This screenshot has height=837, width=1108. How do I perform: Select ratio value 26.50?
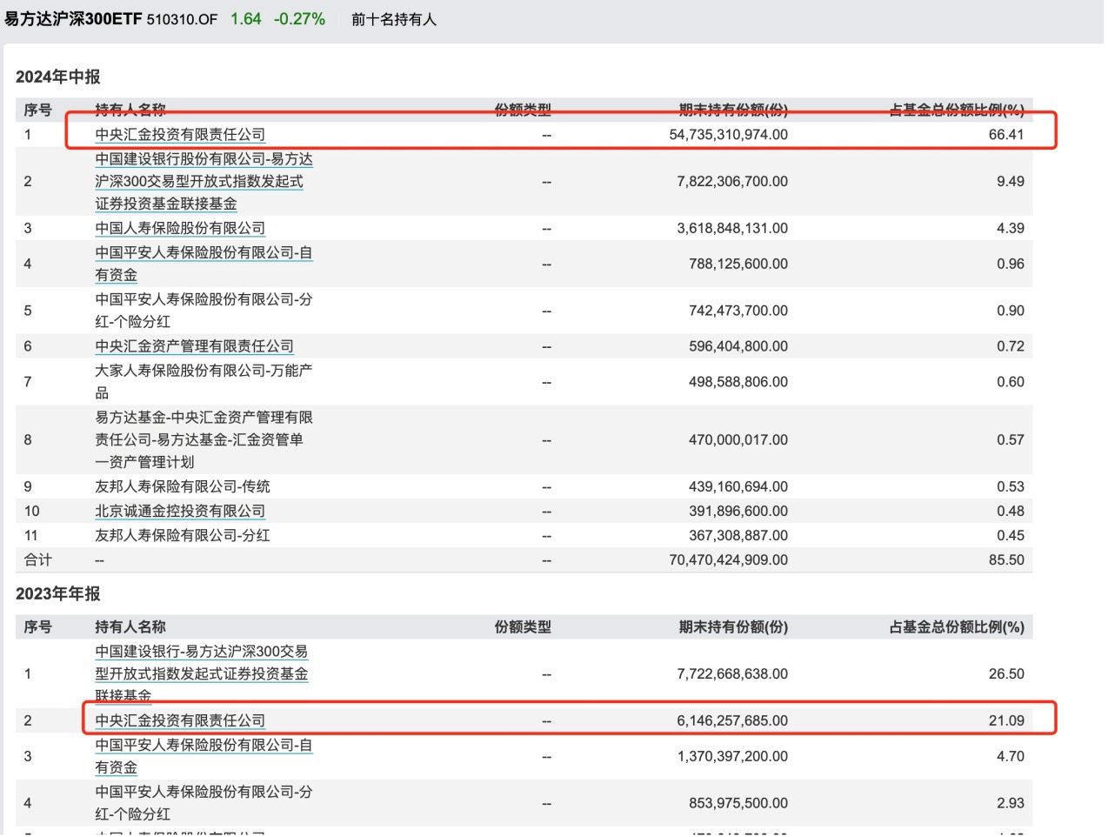pyautogui.click(x=1006, y=674)
